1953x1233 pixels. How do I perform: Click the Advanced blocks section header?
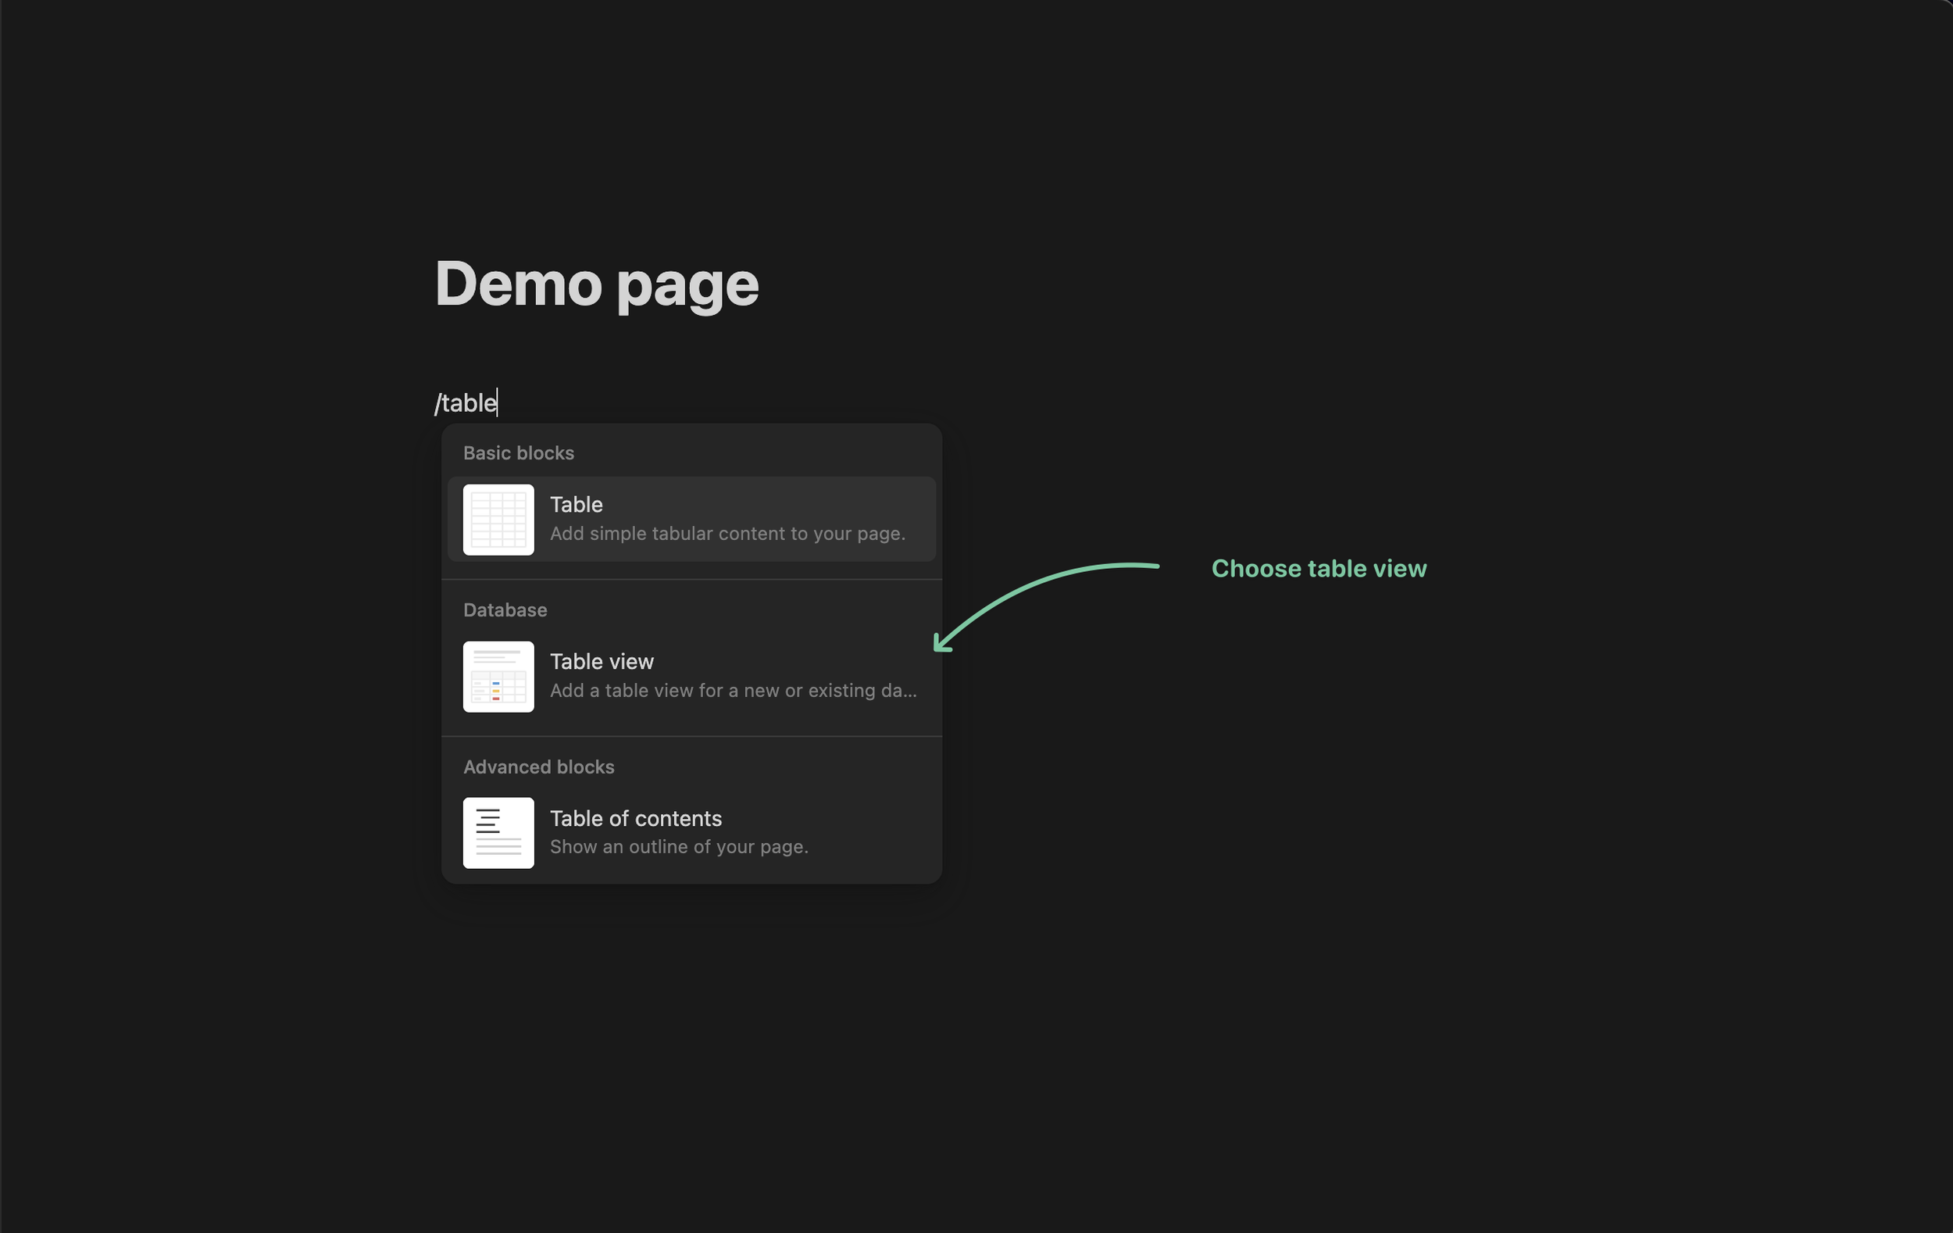point(538,767)
